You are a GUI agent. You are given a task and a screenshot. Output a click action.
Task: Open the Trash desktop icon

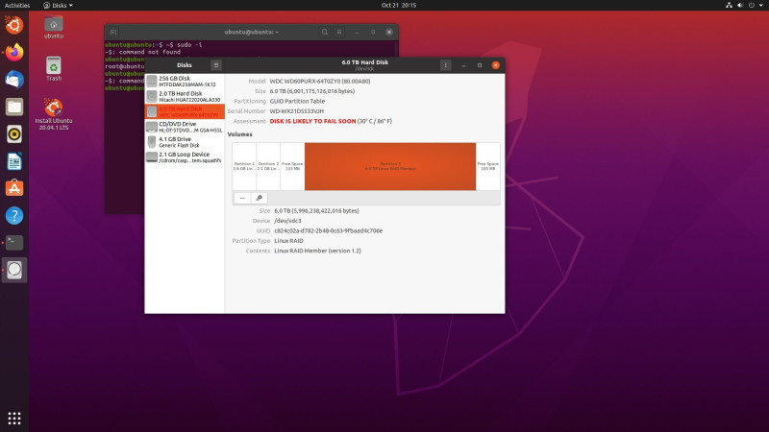click(x=54, y=69)
